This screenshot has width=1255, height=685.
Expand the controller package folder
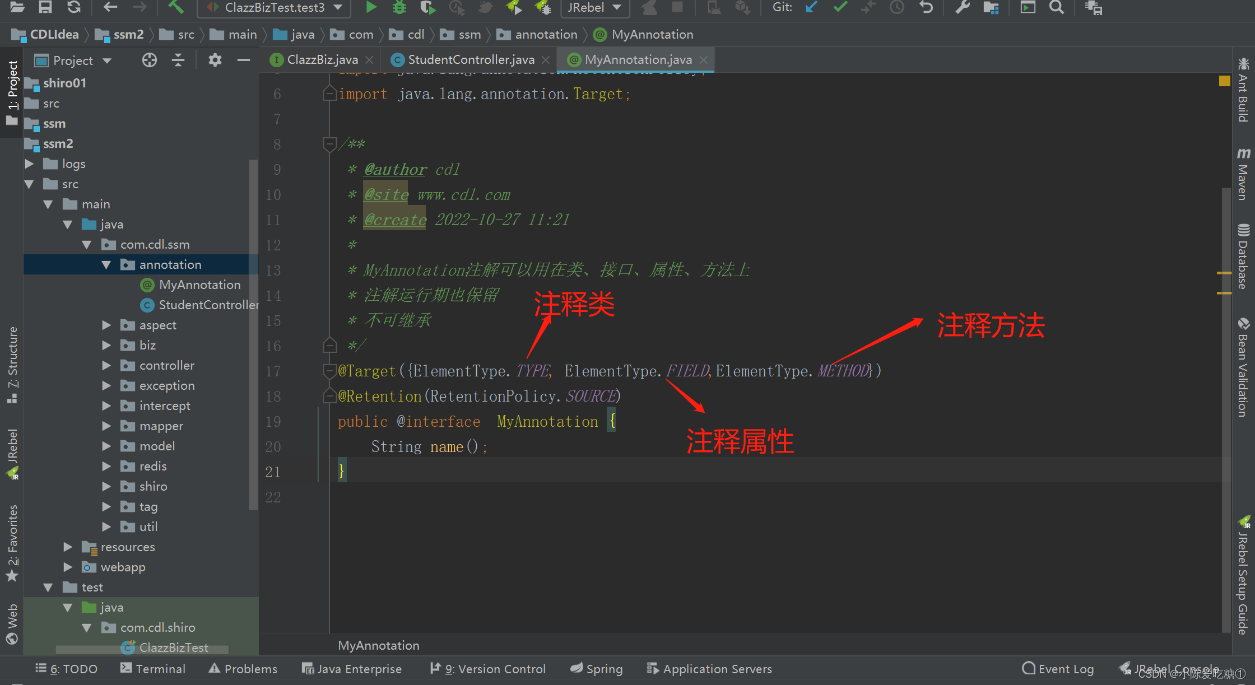(106, 365)
